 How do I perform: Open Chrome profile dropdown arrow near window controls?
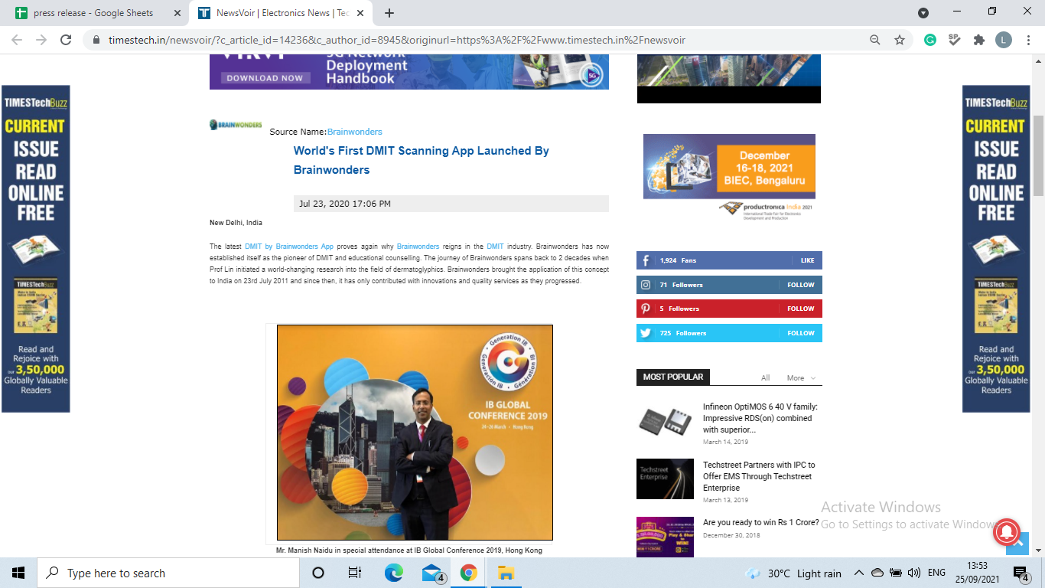click(923, 13)
